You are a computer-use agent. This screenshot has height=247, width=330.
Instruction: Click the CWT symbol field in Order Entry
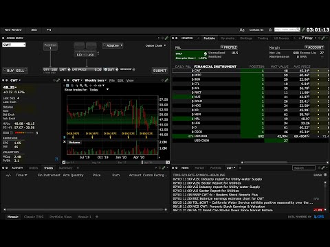coord(14,45)
